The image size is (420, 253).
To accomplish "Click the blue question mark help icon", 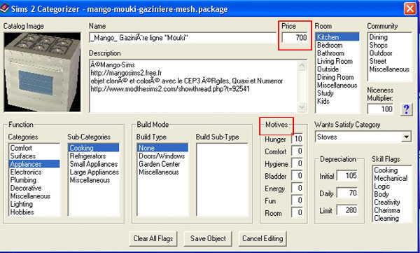I will (x=406, y=109).
